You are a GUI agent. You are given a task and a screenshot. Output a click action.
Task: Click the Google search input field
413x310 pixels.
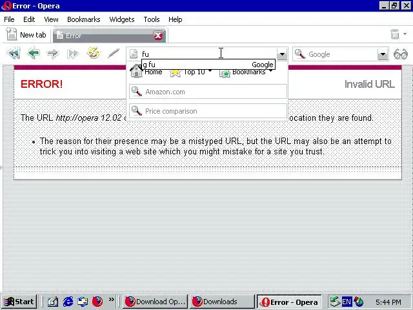coord(342,54)
